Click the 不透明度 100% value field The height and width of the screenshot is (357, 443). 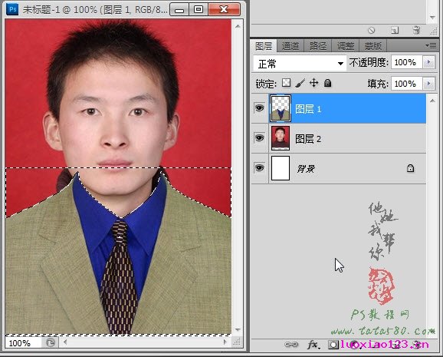pos(406,62)
